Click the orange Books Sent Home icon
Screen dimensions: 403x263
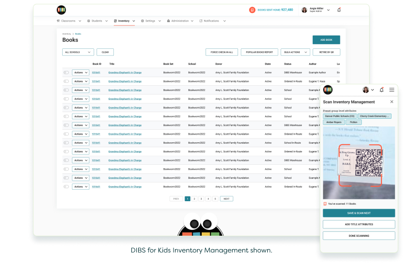click(x=252, y=10)
